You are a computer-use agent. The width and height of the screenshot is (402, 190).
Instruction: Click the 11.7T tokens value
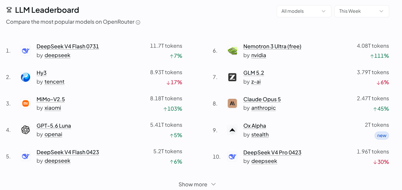[x=166, y=46]
